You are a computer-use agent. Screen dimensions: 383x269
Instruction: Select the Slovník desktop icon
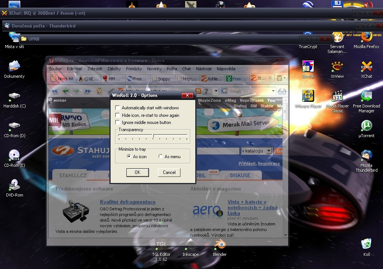tap(308, 70)
